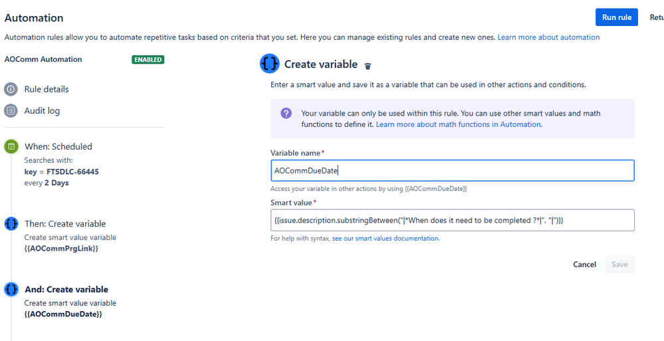
Task: Click the Automation page heading
Action: [34, 18]
